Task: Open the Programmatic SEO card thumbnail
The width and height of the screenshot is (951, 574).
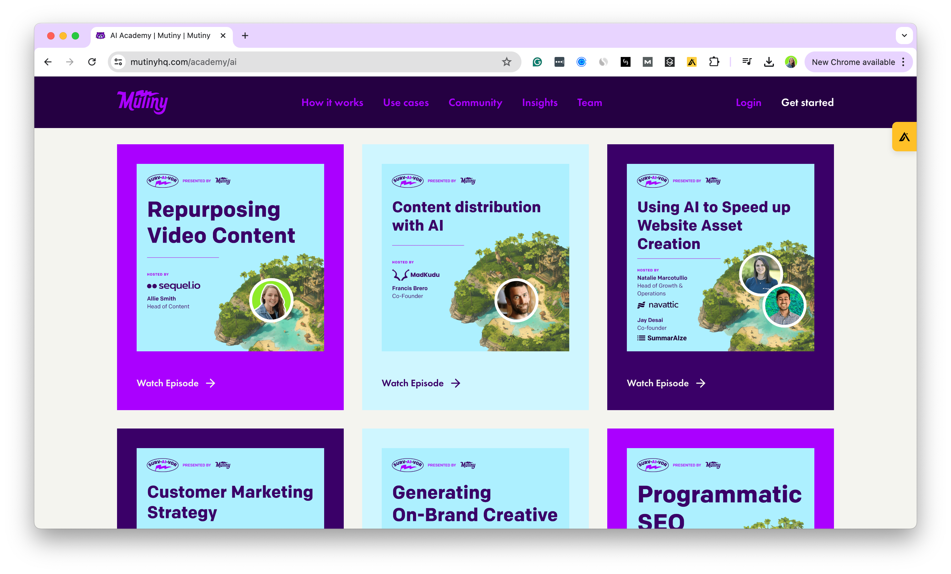Action: tap(720, 488)
